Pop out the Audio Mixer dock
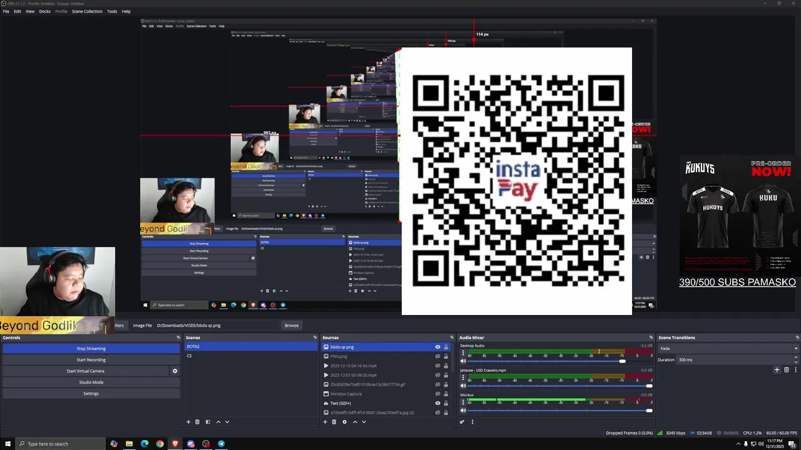The height and width of the screenshot is (450, 801). (651, 337)
